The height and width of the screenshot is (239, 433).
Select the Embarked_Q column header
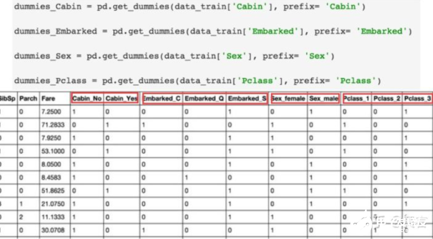(x=204, y=98)
